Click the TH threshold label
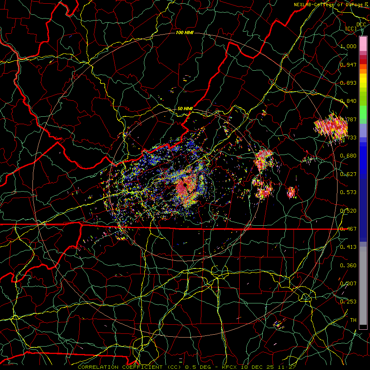The image size is (370, 370). (x=353, y=320)
